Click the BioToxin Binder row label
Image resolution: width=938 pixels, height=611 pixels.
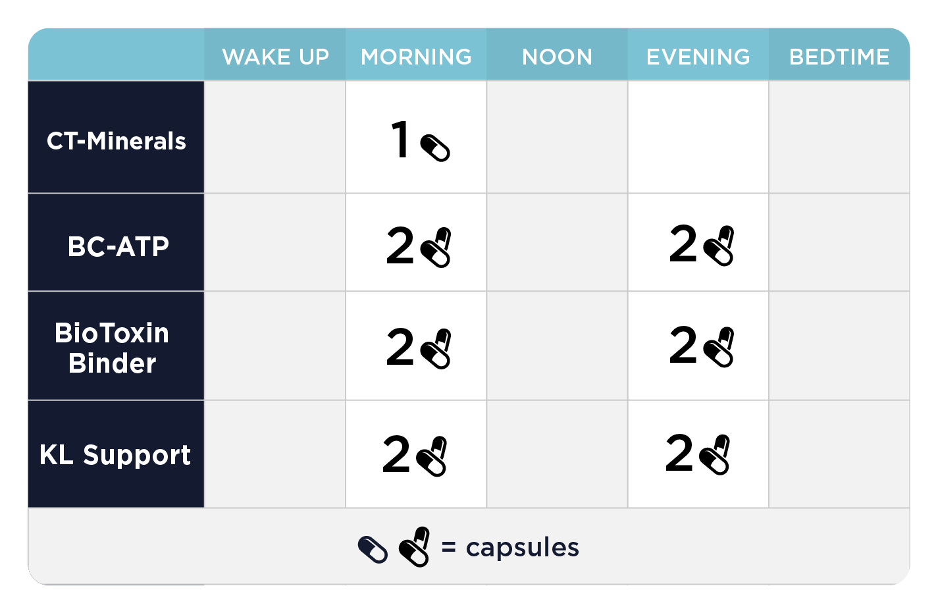pos(113,348)
